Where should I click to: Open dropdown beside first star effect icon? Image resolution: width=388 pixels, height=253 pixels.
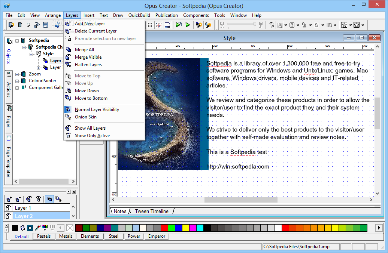351,25
